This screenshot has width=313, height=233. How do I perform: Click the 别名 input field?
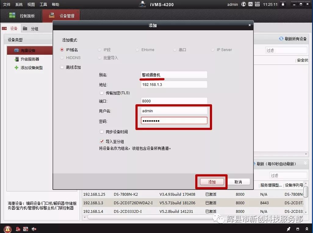[174, 75]
